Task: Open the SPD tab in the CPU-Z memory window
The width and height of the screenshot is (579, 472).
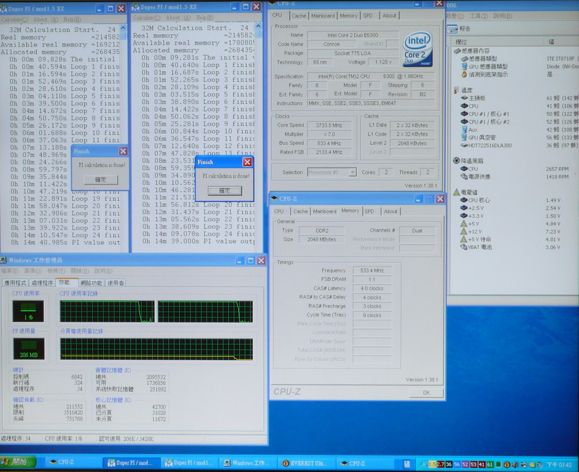Action: [369, 211]
